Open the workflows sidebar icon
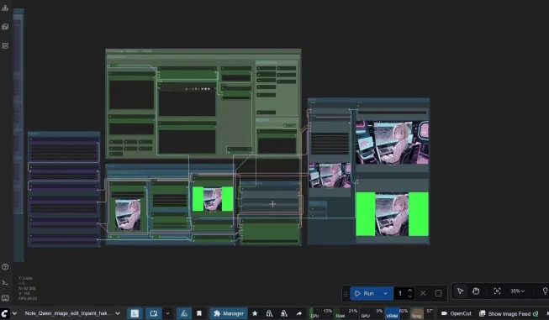Viewport: 549px width, 320px height. [5, 46]
